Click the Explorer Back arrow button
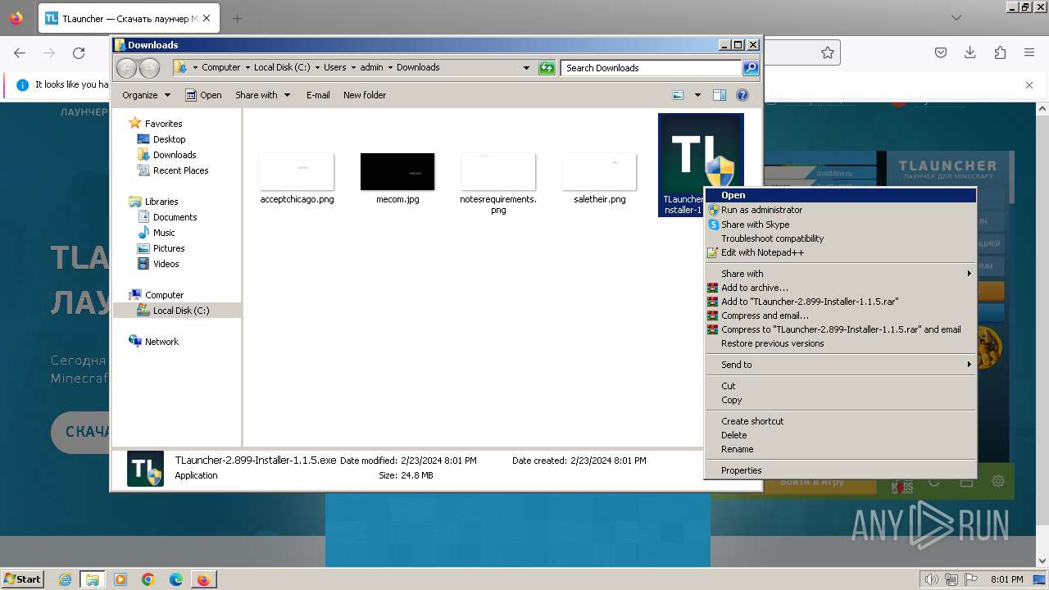This screenshot has width=1049, height=590. (x=127, y=68)
